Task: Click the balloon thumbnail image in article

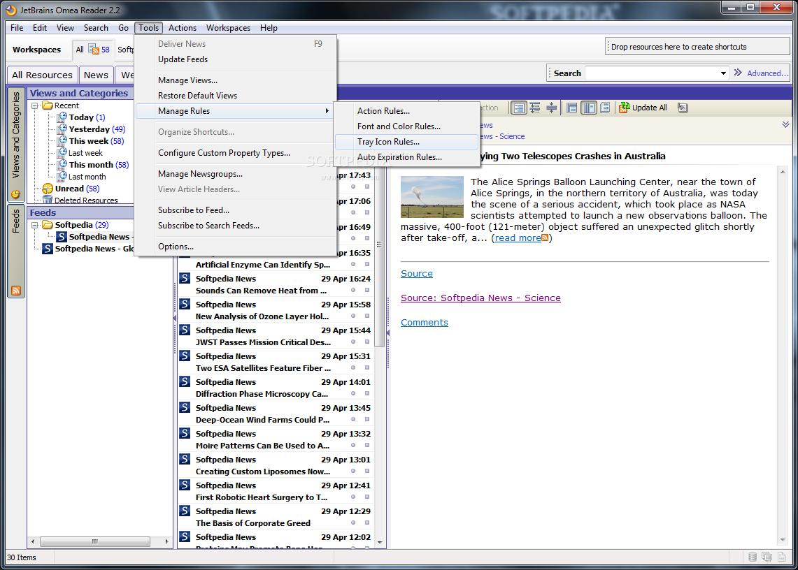Action: pyautogui.click(x=432, y=197)
